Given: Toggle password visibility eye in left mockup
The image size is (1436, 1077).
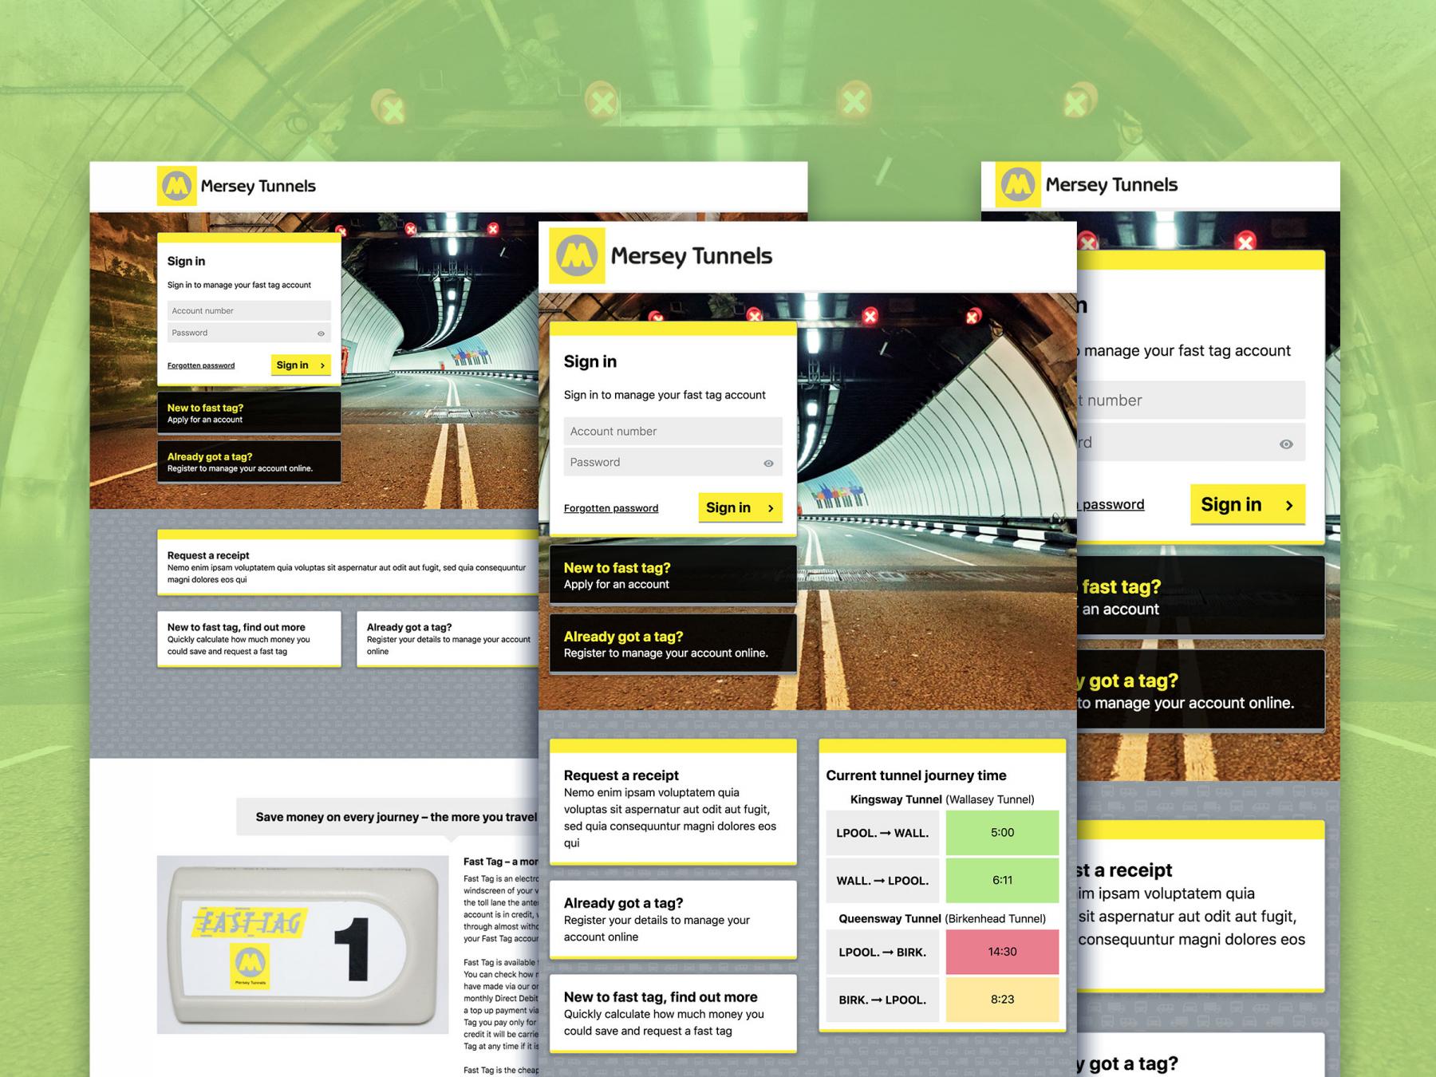Looking at the screenshot, I should coord(321,333).
